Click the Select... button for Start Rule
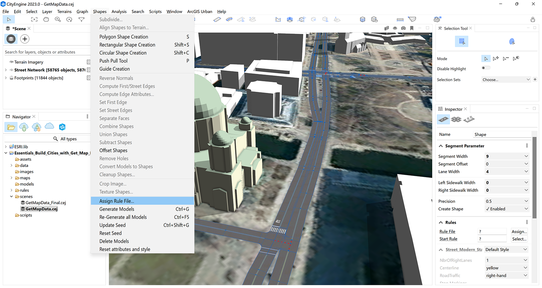Screen dimensions: 542x288 pos(519,239)
